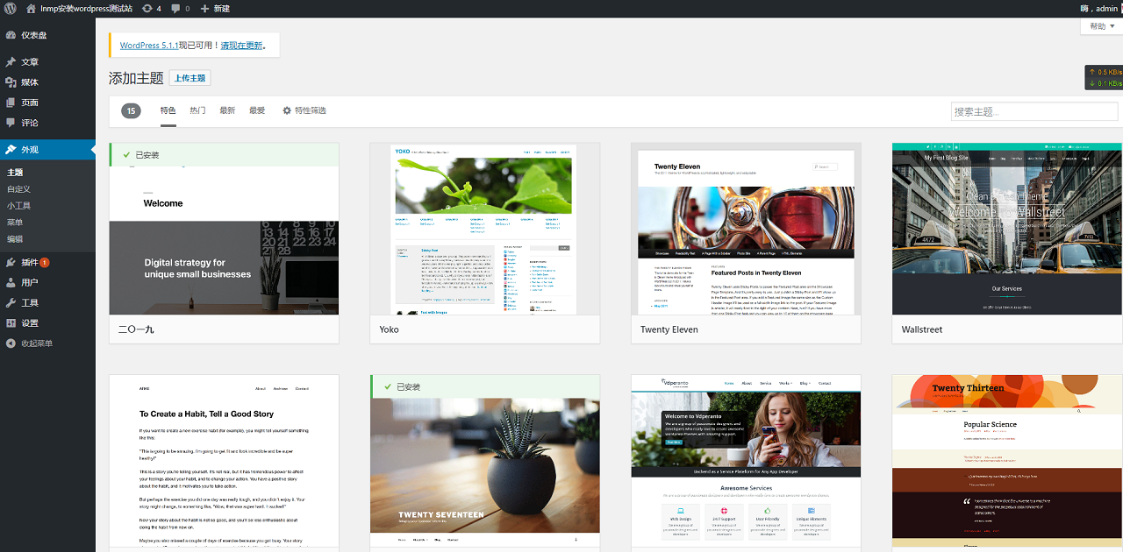Open the 'To Create a Habit' theme thumbnail

224,464
